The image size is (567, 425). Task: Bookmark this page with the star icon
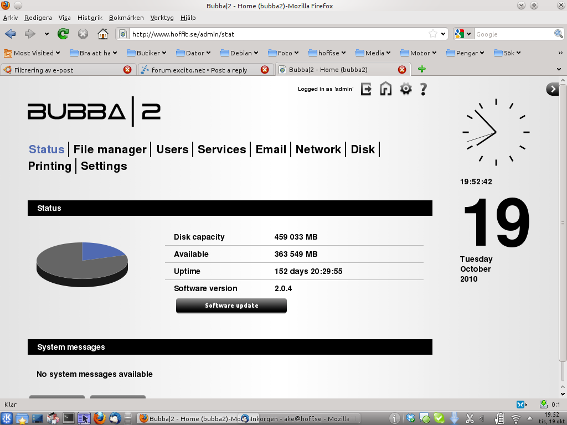[432, 34]
